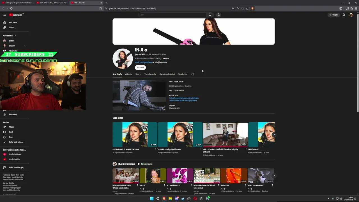Switch to the Videolar channel tab
Viewport: 359px width, 202px height.
click(x=128, y=74)
